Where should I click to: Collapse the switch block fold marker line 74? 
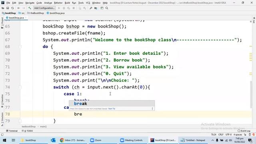(x=20, y=87)
